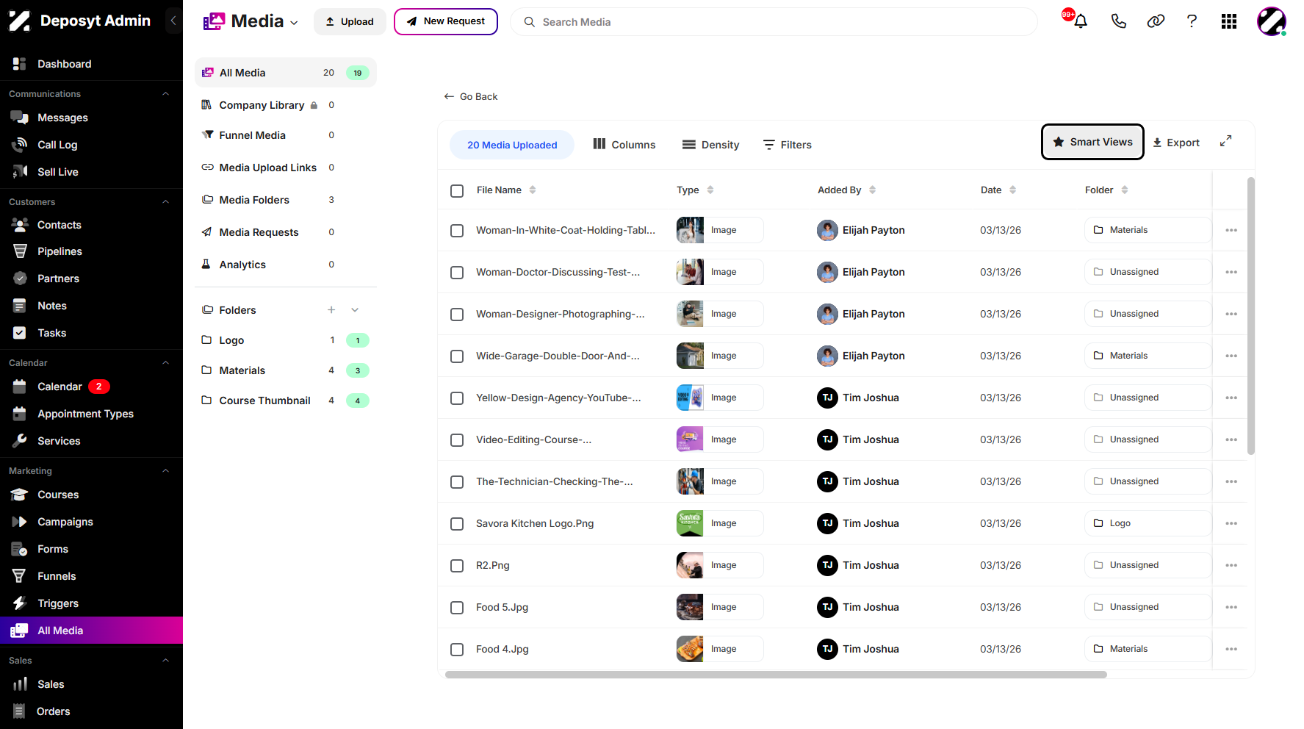Image resolution: width=1304 pixels, height=729 pixels.
Task: Open folder dropdown for Woman-Doctor-Discussing-Test row
Action: click(1148, 272)
